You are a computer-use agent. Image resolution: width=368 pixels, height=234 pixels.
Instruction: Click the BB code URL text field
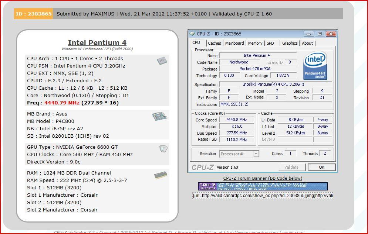point(263,196)
